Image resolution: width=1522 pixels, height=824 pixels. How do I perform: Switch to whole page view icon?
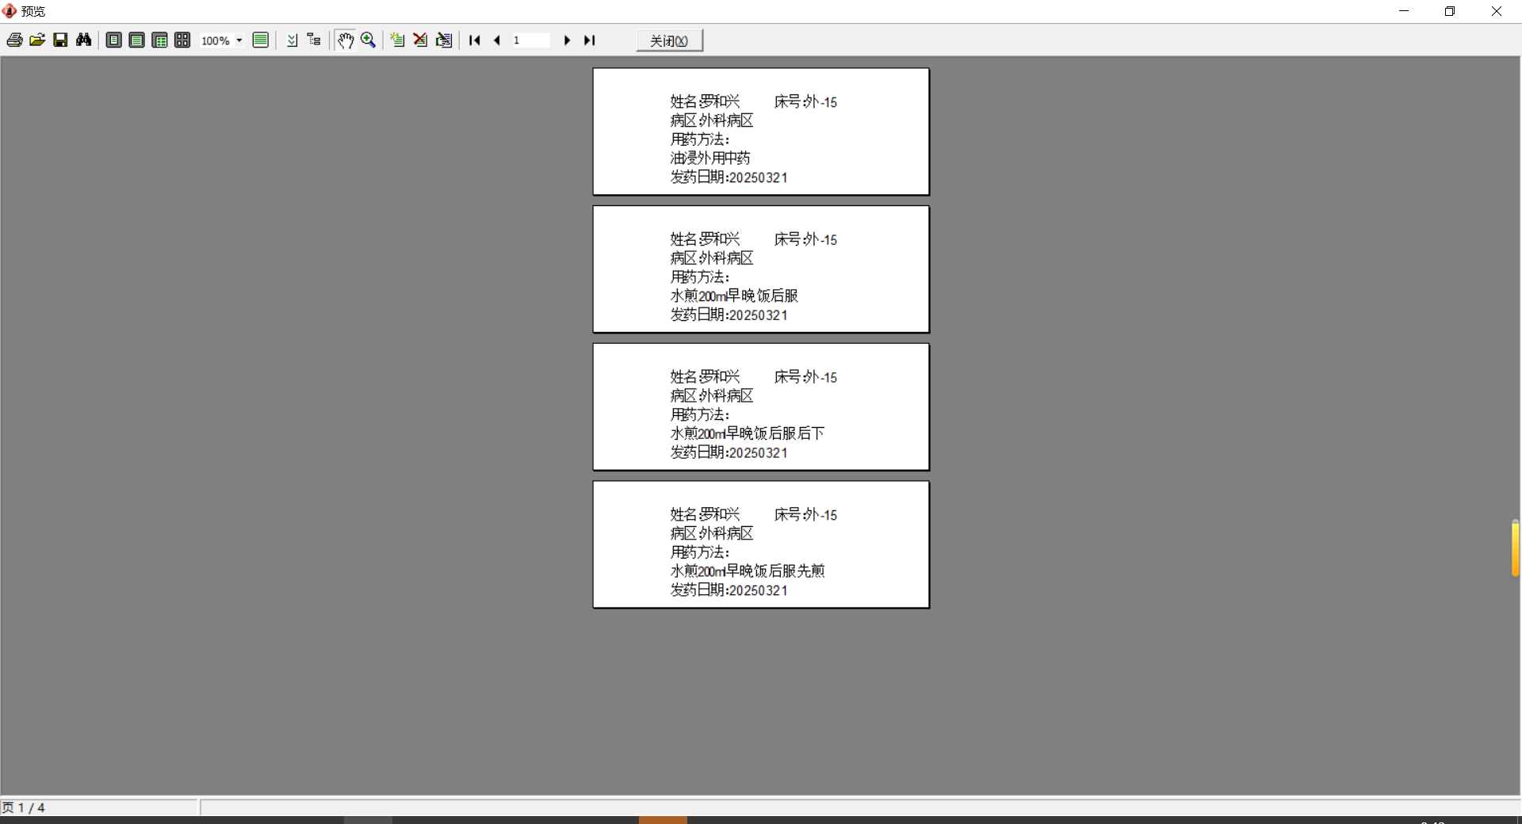tap(114, 40)
